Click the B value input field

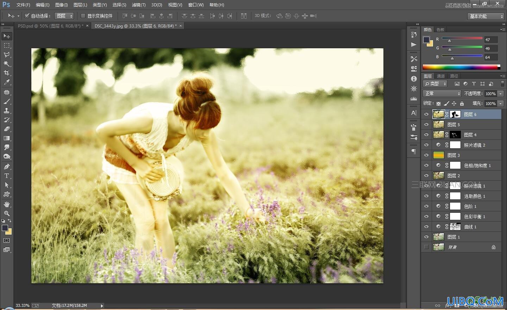click(491, 57)
